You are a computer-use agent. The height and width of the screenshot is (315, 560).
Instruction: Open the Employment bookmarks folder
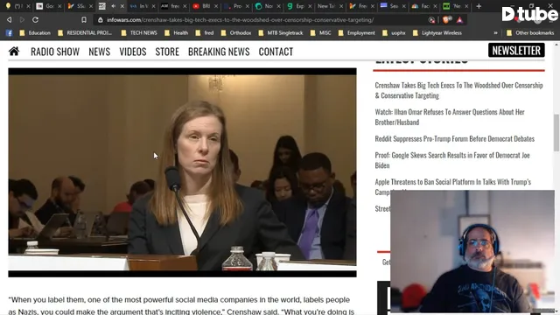(356, 33)
